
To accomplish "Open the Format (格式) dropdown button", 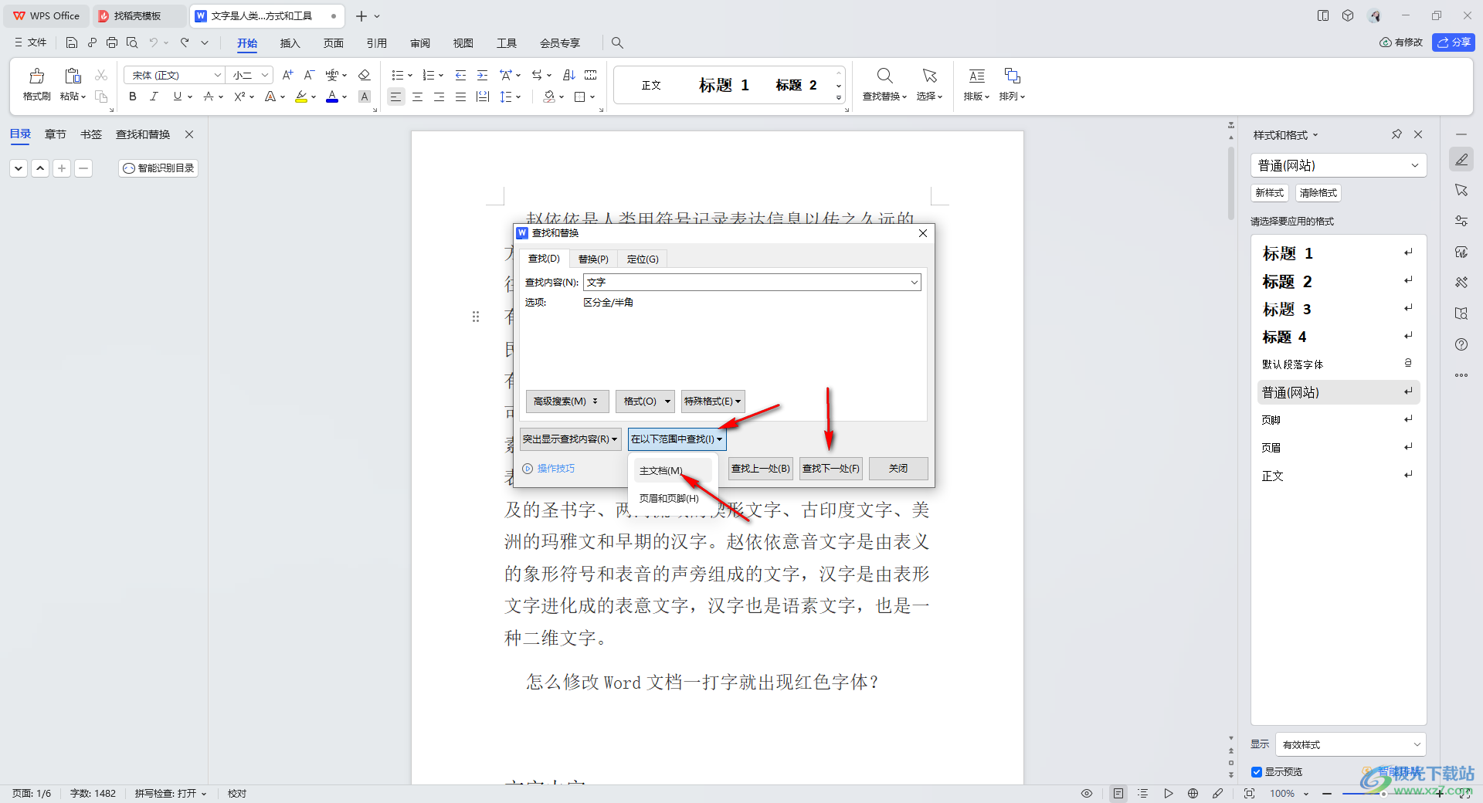I will [645, 401].
